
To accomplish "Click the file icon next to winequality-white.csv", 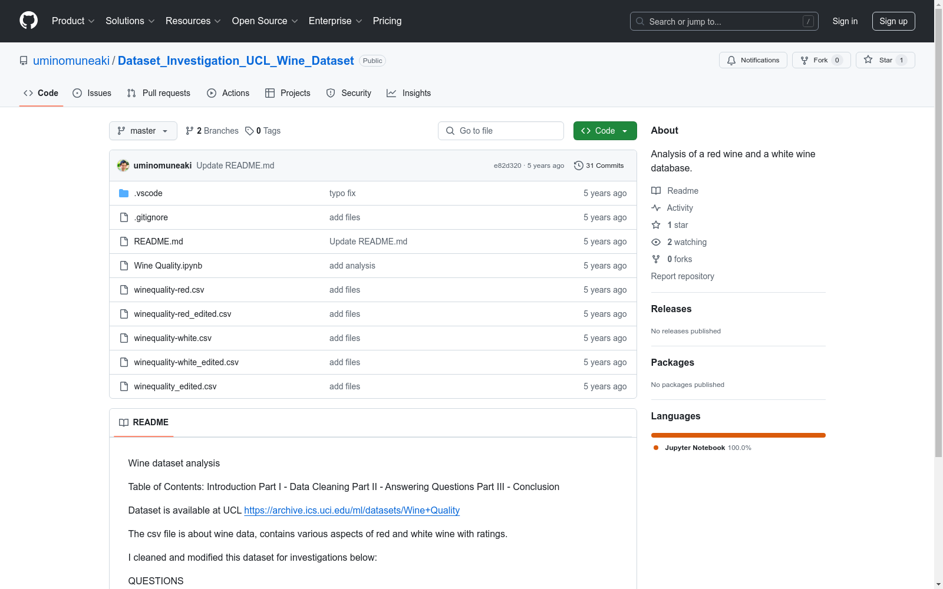I will pyautogui.click(x=124, y=338).
